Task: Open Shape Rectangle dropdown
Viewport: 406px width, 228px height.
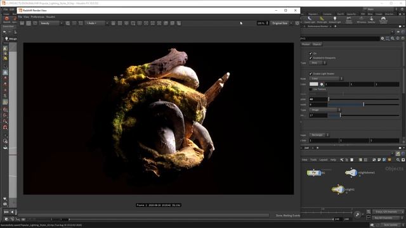Action: [319, 135]
